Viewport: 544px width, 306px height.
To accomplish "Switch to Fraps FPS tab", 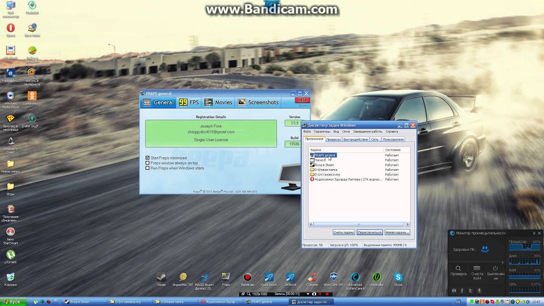I will 189,102.
